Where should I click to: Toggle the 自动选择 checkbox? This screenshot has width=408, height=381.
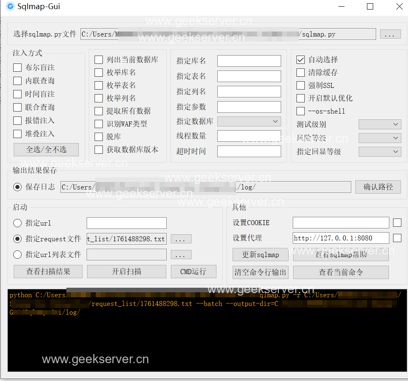pos(301,60)
